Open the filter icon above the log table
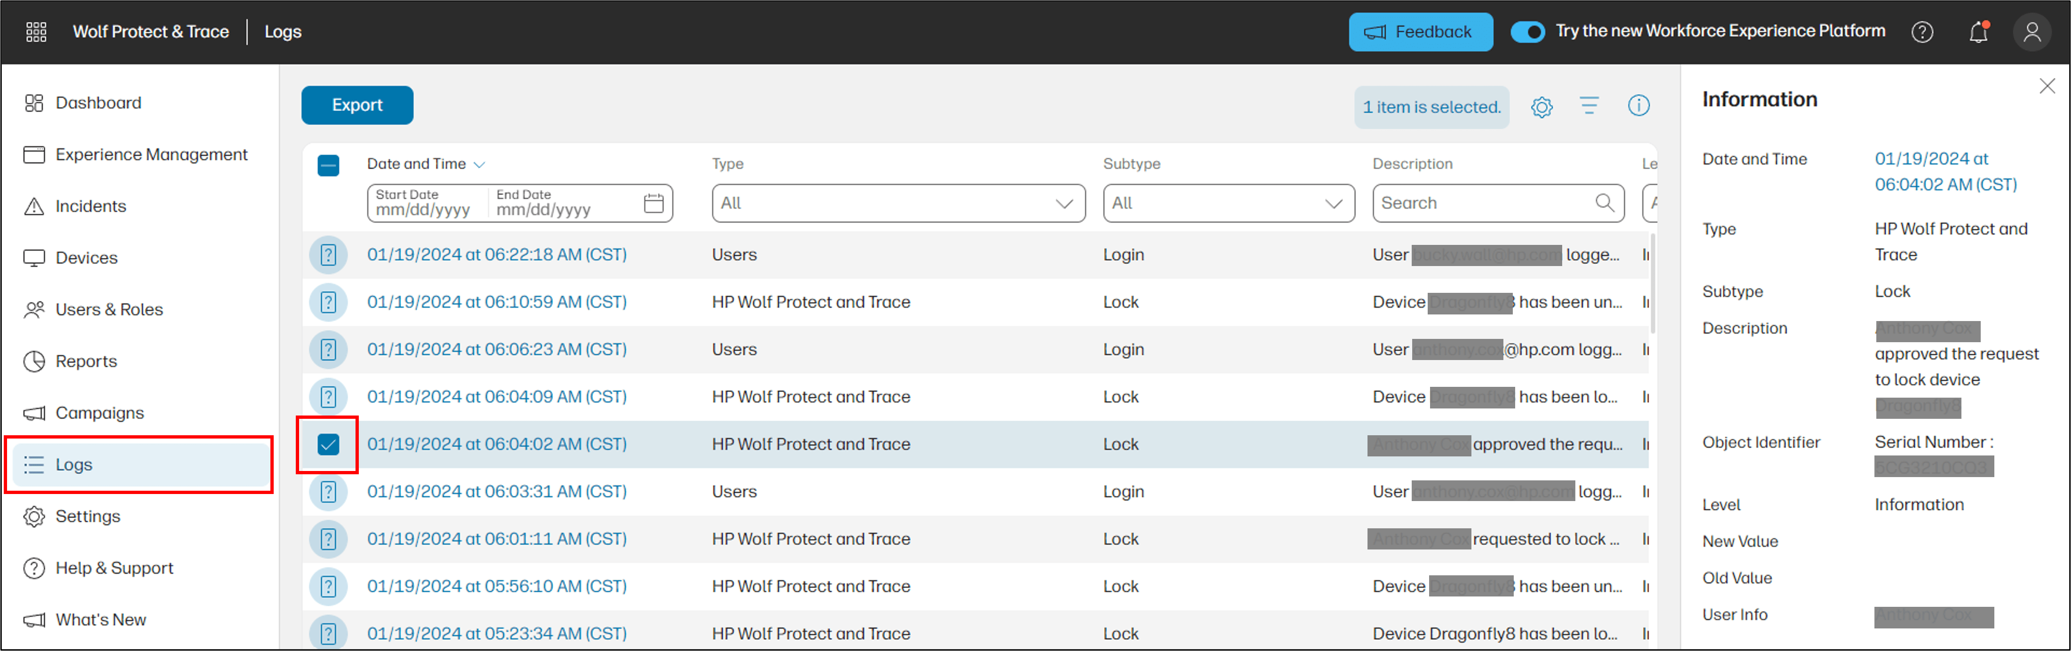This screenshot has height=651, width=2071. coord(1590,106)
